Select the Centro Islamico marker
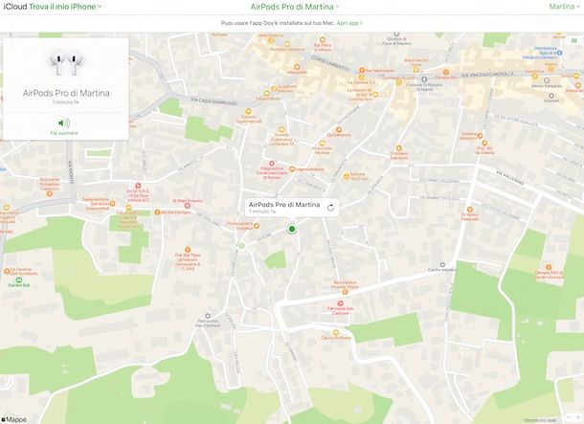Screen dimensions: 584x424 (442, 265)
